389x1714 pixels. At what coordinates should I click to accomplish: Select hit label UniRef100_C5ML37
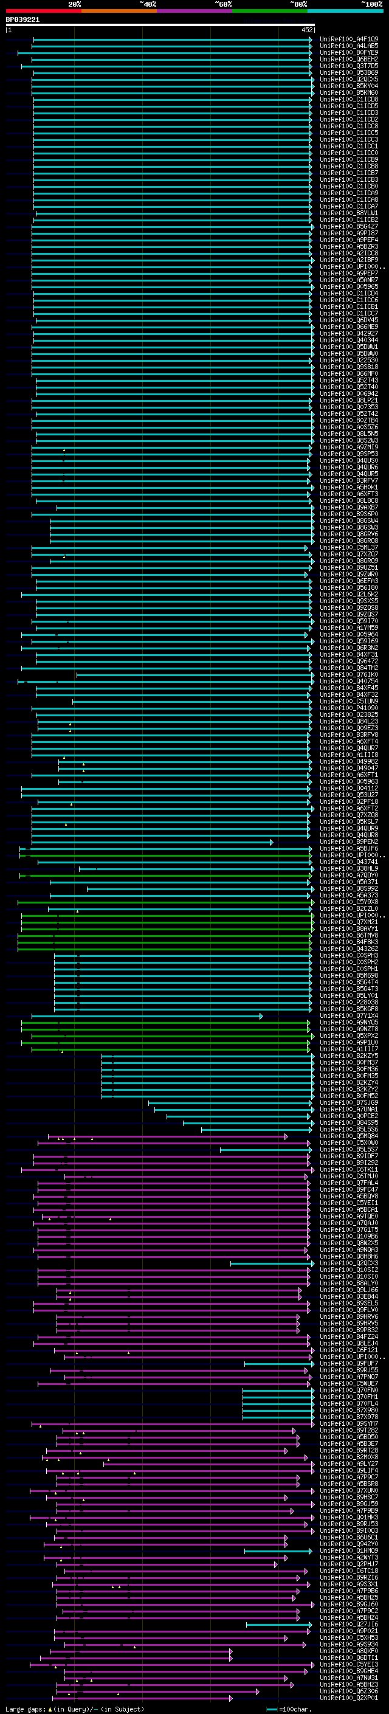[349, 548]
